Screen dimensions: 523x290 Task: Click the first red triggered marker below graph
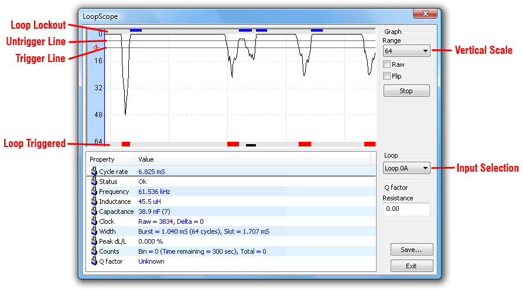(x=126, y=144)
